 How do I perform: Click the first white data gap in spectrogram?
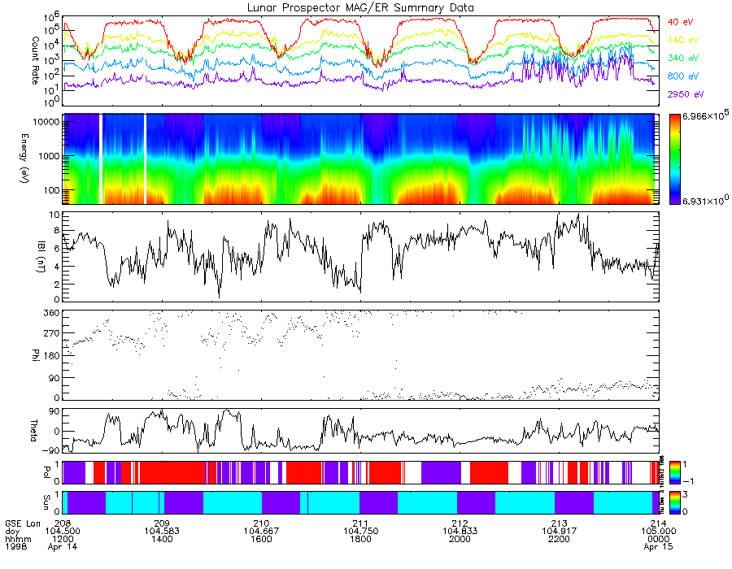click(101, 159)
